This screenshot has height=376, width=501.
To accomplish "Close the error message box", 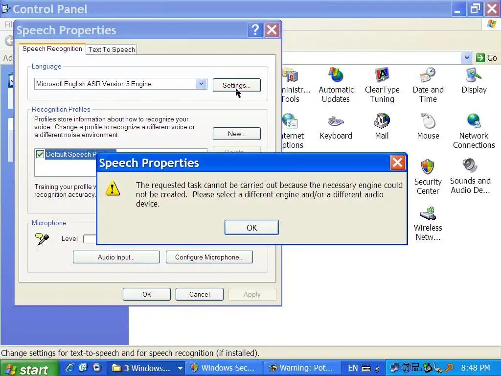I will point(397,163).
